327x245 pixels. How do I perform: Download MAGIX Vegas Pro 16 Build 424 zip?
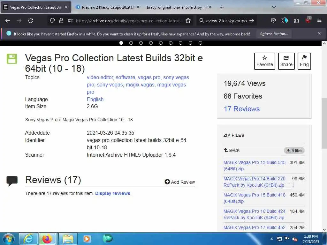254,214
